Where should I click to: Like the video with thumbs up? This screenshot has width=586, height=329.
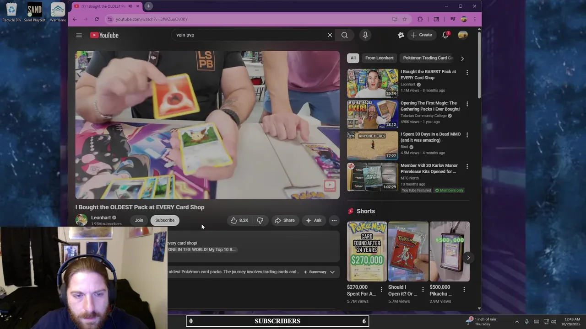(x=239, y=220)
